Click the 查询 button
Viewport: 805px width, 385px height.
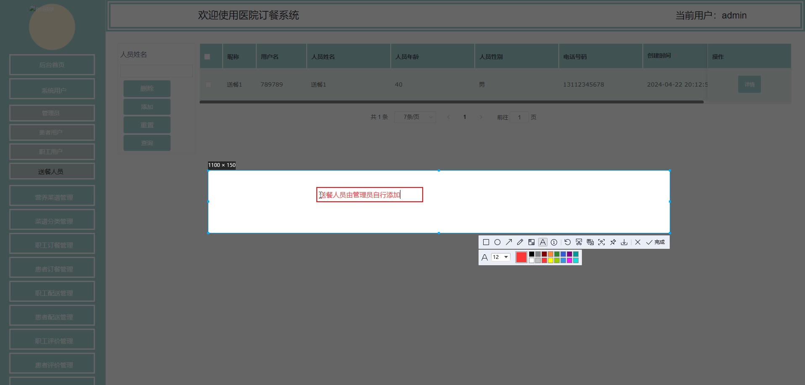pyautogui.click(x=147, y=143)
